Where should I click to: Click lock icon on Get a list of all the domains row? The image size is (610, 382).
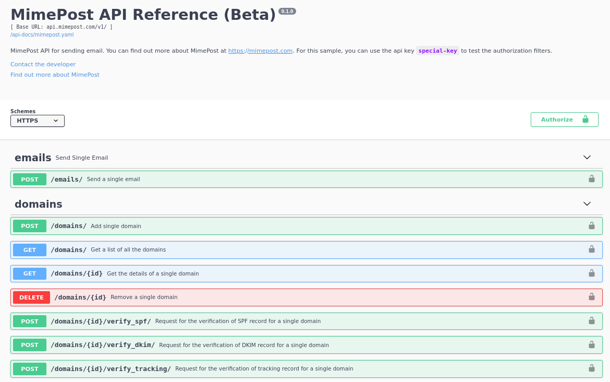pos(591,249)
